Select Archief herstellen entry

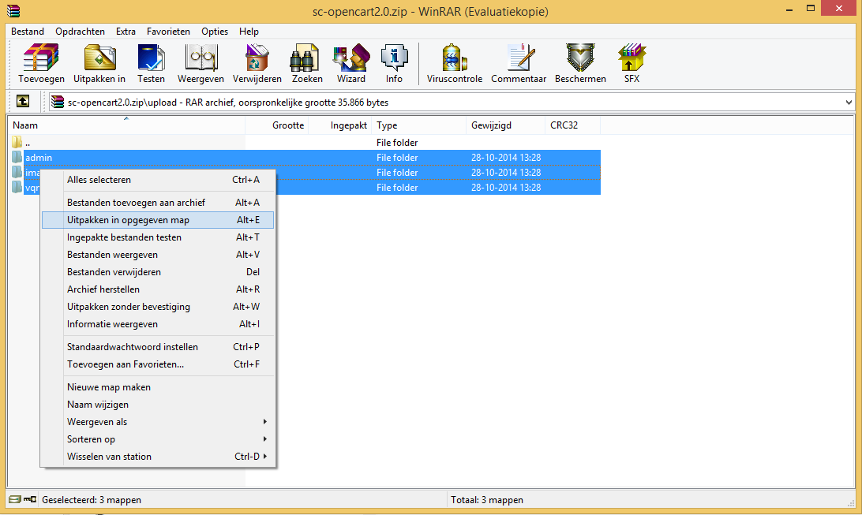(158, 289)
